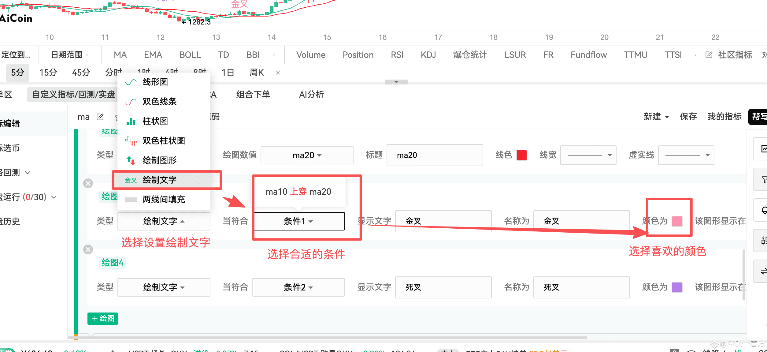Click the 死叉 display text field
Screen dimensions: 767x352
click(443, 287)
